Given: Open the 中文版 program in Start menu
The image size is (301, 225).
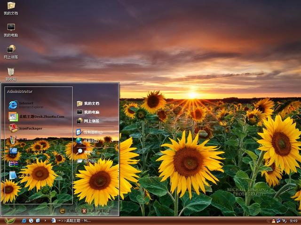Looking at the screenshot, I should (x=27, y=152).
